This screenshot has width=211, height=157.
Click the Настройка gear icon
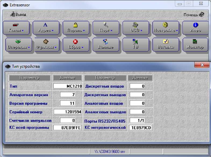click(165, 25)
